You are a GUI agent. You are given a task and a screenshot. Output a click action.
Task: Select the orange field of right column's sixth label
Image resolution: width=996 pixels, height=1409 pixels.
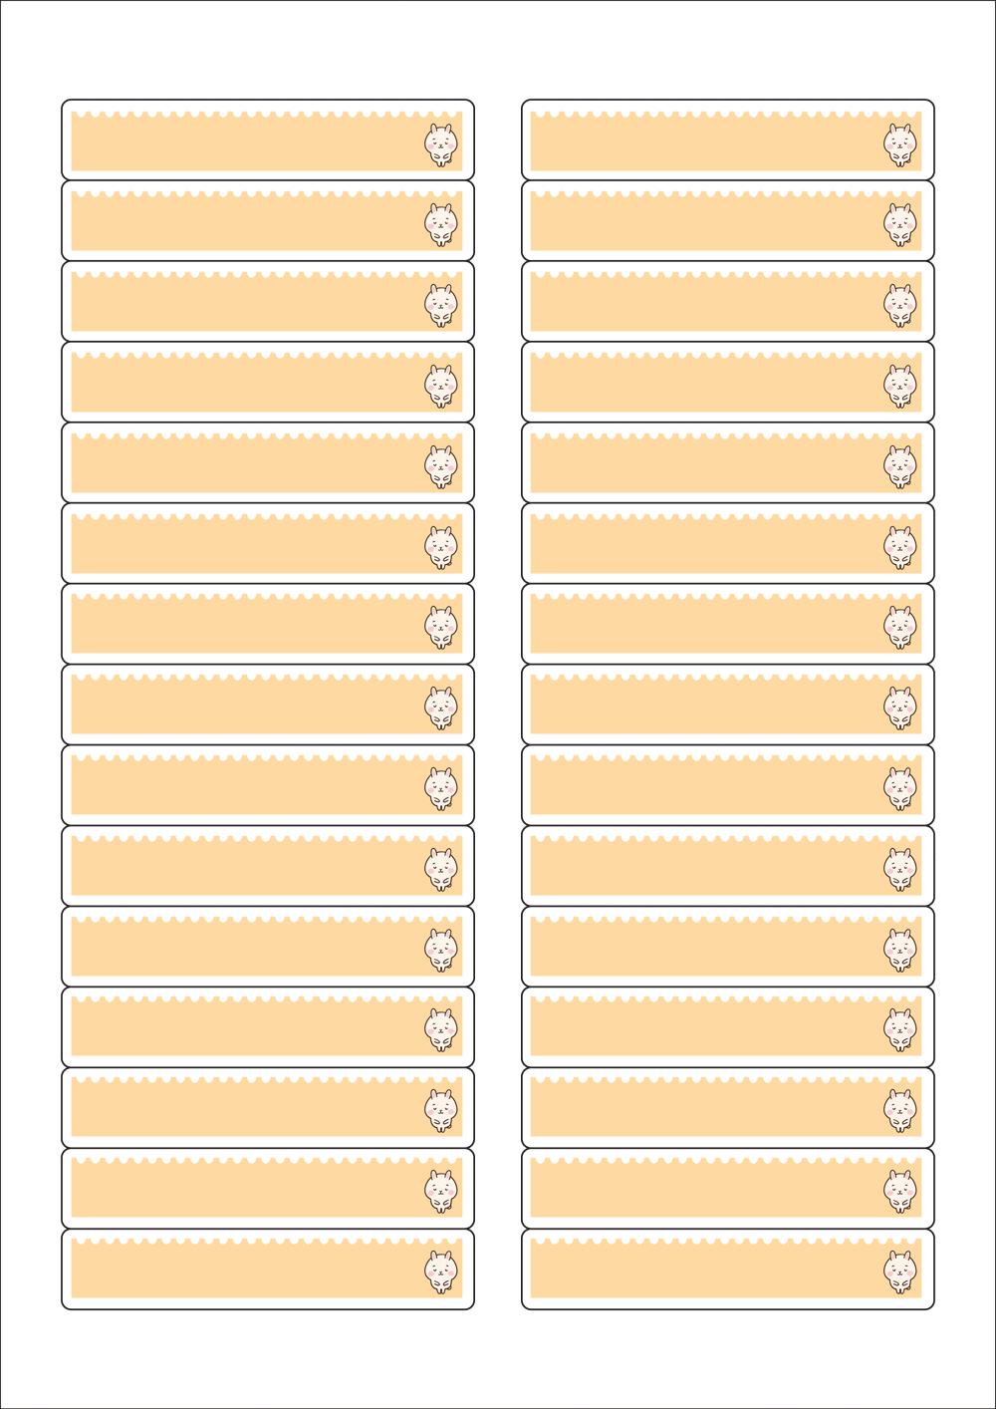click(x=697, y=548)
